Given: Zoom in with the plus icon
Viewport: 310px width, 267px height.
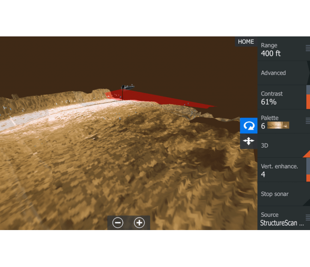Looking at the screenshot, I should (139, 223).
